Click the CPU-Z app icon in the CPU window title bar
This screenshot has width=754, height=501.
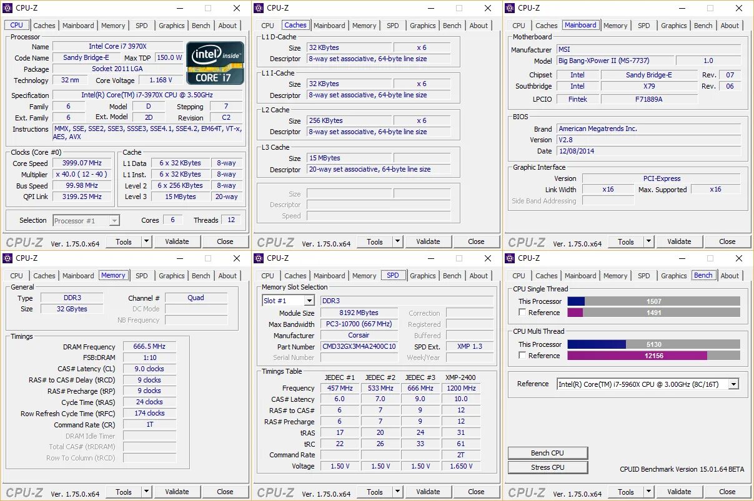(x=9, y=8)
